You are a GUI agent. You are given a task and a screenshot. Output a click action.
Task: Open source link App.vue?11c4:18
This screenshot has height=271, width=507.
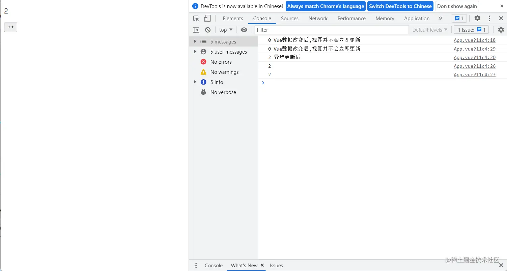(x=475, y=40)
